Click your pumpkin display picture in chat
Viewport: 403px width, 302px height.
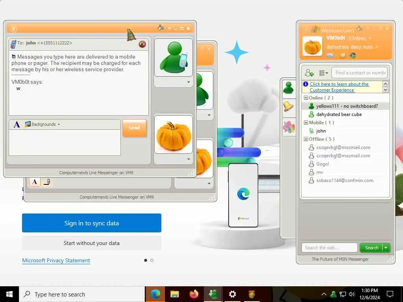point(174,134)
